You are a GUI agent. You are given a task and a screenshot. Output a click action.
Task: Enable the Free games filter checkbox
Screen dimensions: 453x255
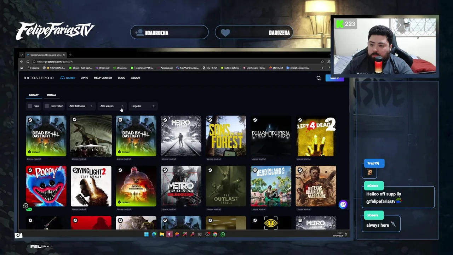(30, 106)
